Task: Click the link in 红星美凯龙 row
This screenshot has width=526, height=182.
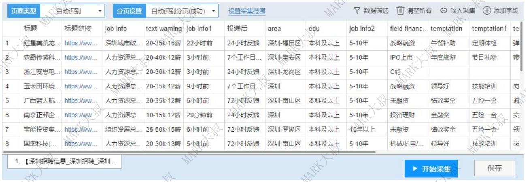Action: (81, 43)
